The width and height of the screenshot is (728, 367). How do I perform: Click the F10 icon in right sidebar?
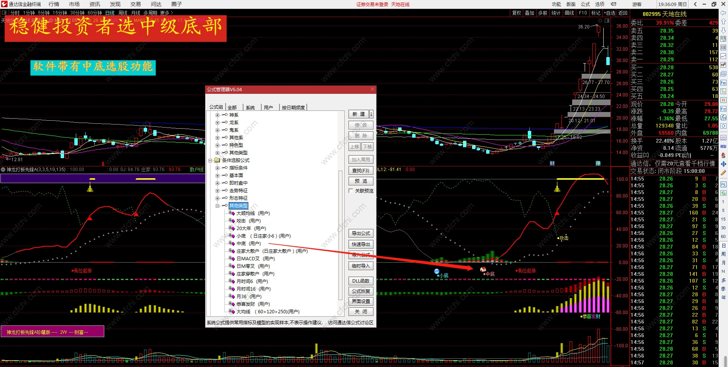point(723,83)
